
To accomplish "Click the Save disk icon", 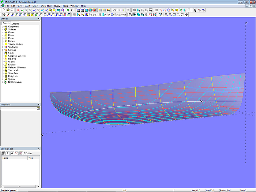I will 12,10.
